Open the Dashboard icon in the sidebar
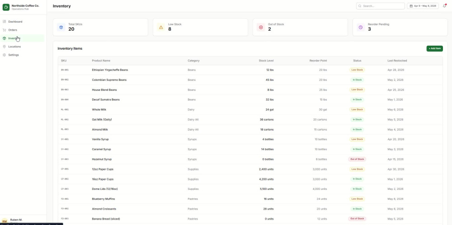 click(x=5, y=22)
